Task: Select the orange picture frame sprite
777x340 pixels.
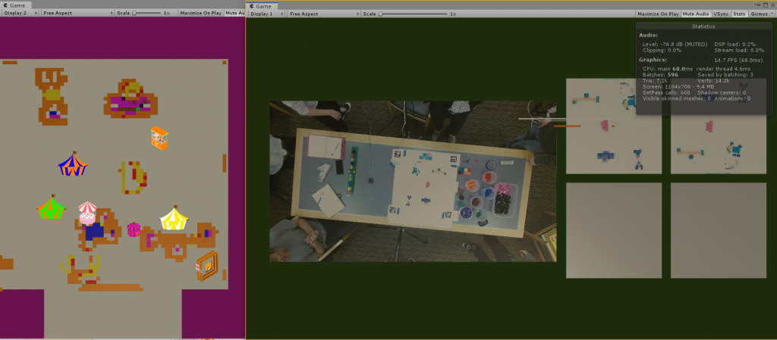Action: point(206,267)
